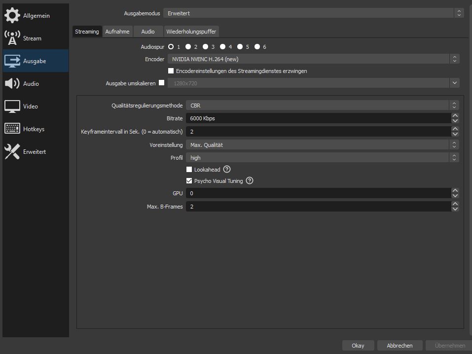Viewport: 472px width, 354px height.
Task: Select the Stream antenna icon
Action: pyautogui.click(x=12, y=38)
